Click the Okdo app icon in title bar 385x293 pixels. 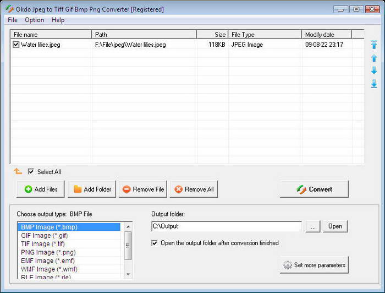pyautogui.click(x=9, y=9)
